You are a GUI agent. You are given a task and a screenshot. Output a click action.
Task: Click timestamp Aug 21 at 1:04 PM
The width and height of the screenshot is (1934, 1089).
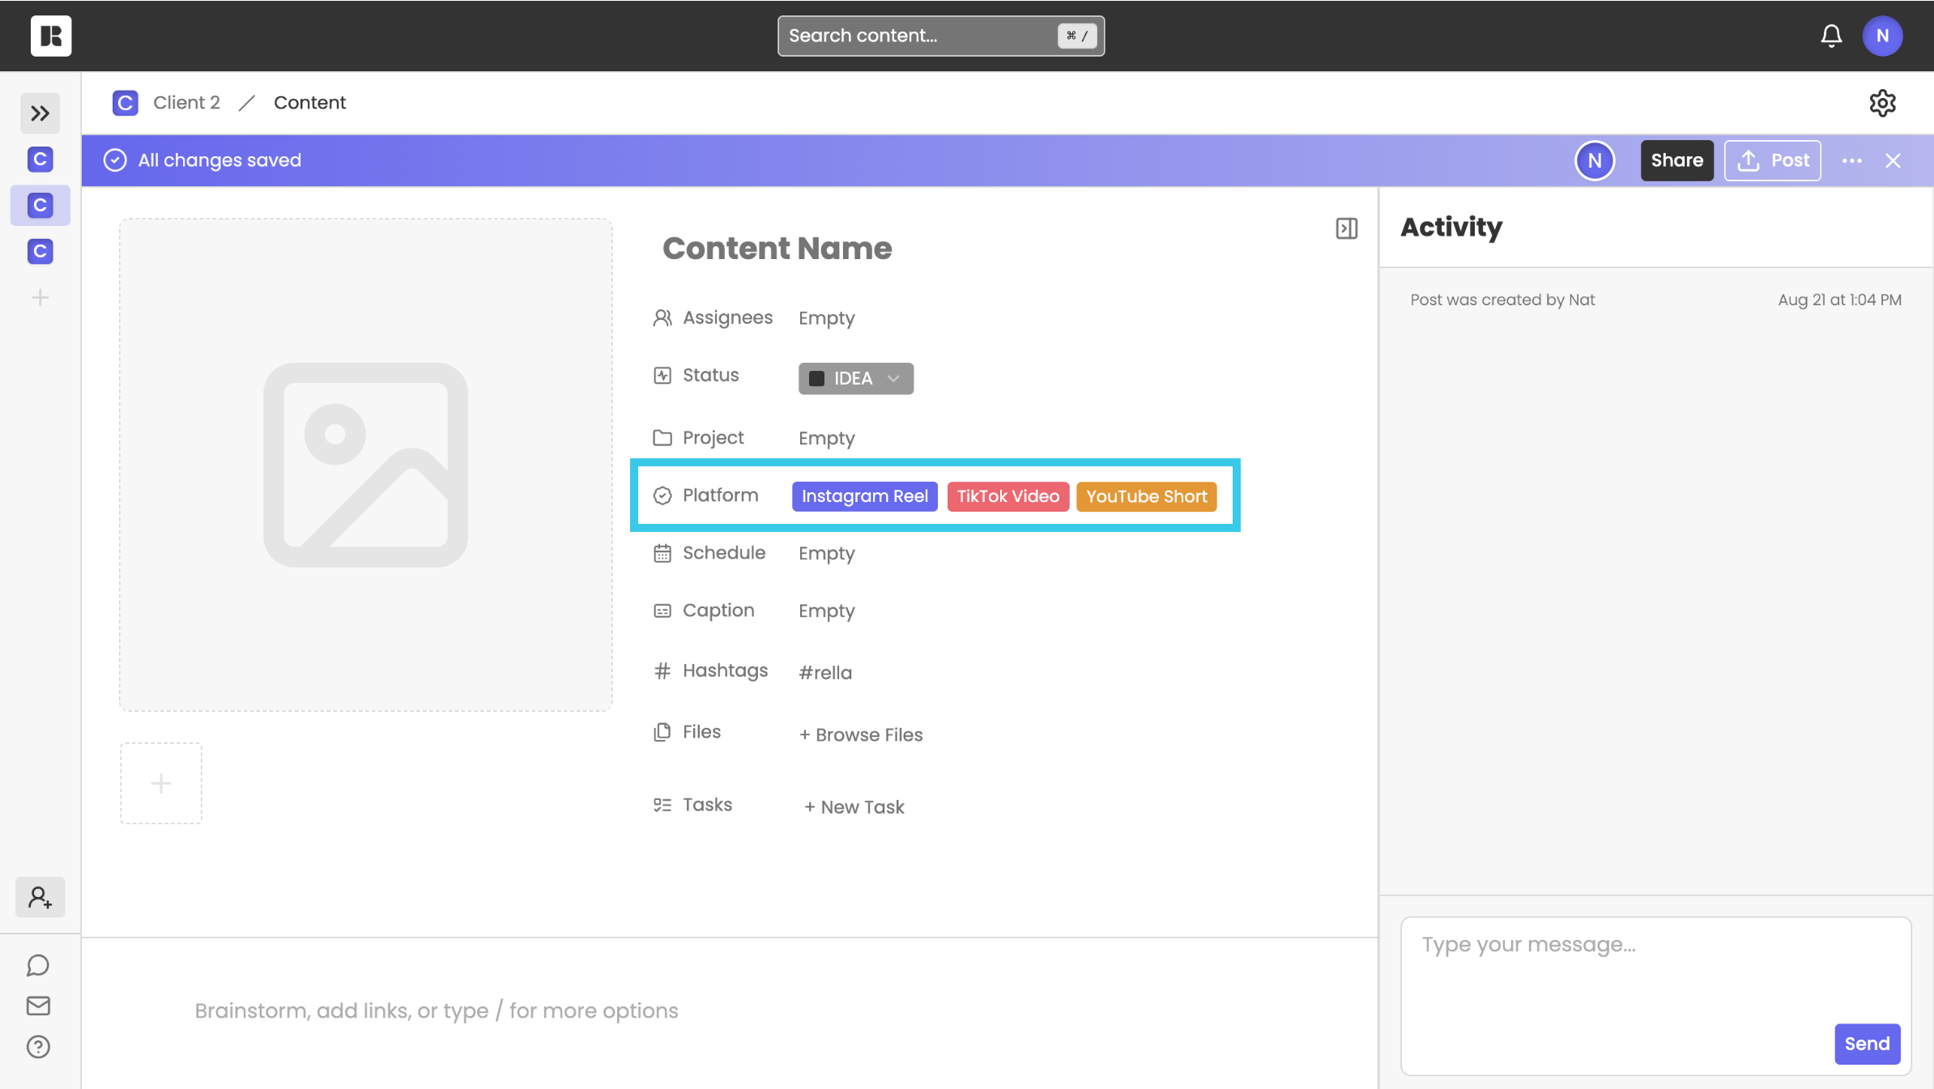tap(1839, 300)
